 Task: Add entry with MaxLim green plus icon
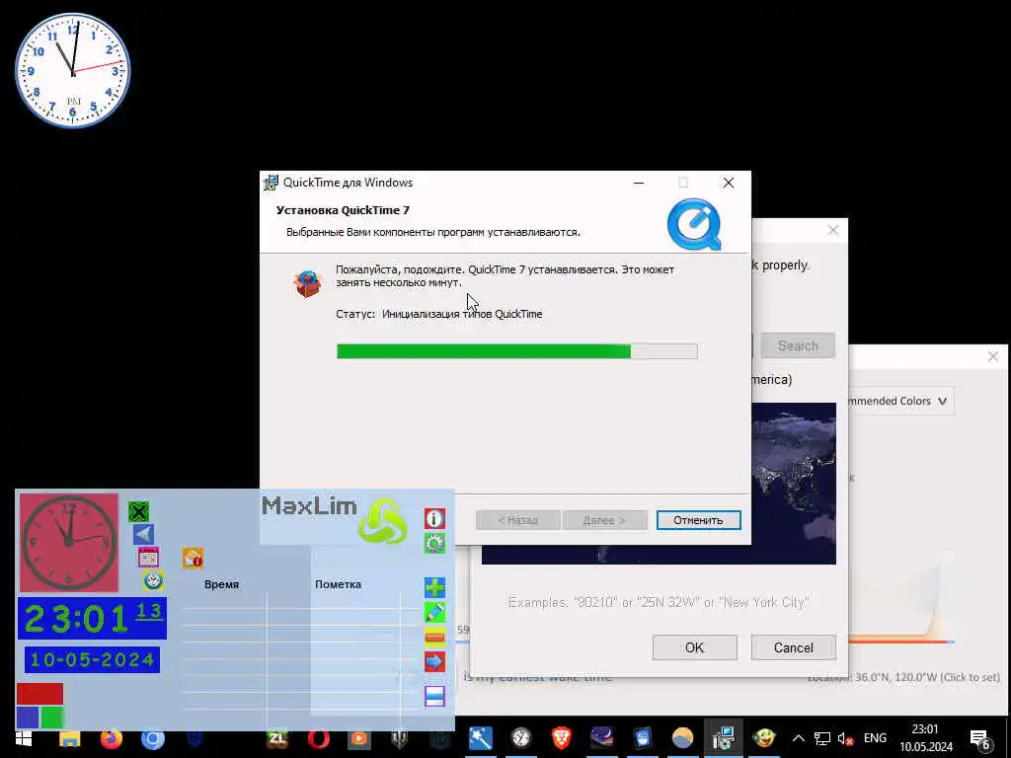434,587
